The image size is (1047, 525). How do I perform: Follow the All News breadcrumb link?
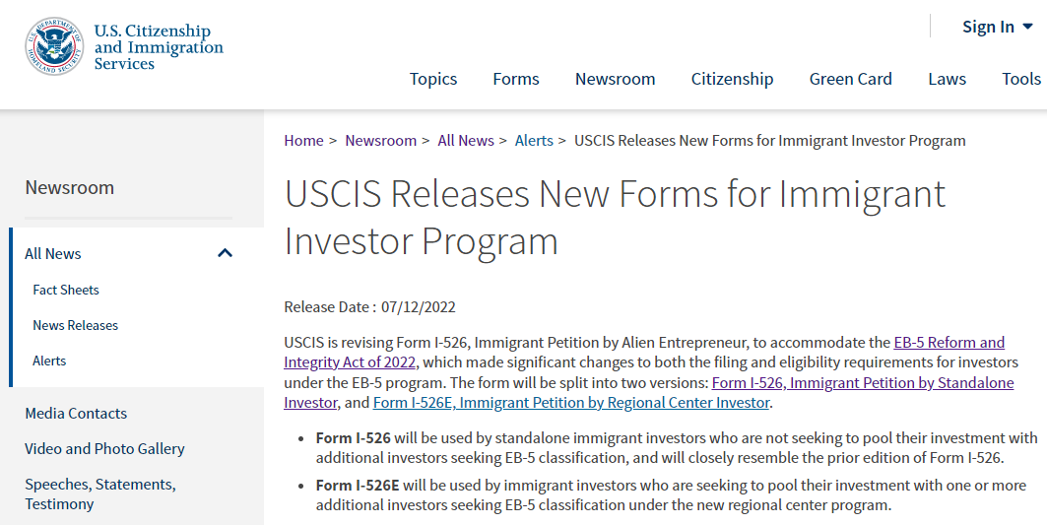[466, 140]
